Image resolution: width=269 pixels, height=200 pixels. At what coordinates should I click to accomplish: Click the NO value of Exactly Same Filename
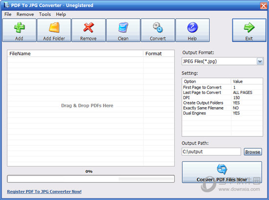point(236,108)
